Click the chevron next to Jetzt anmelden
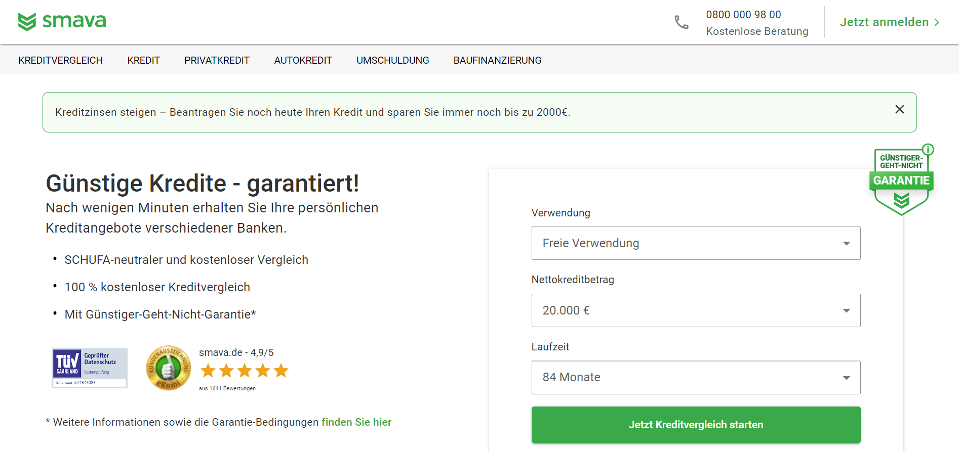 tap(937, 22)
